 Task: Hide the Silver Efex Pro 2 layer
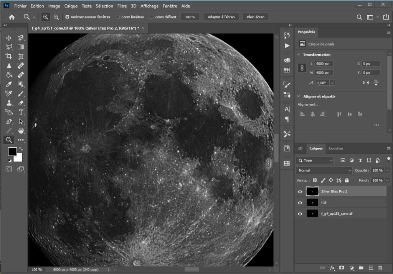pos(300,191)
